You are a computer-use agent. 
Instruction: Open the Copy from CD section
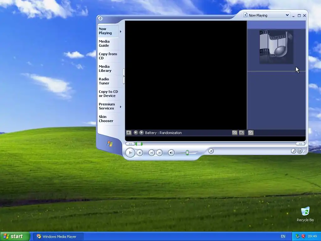click(108, 56)
